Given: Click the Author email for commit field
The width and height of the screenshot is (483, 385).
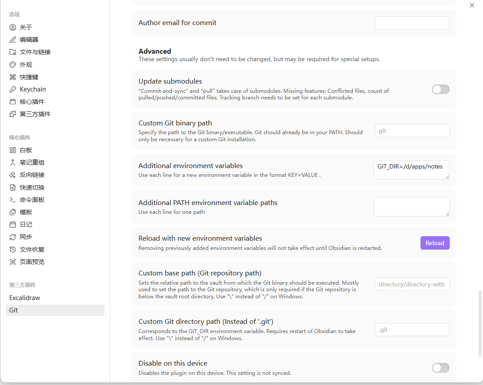Looking at the screenshot, I should (412, 23).
